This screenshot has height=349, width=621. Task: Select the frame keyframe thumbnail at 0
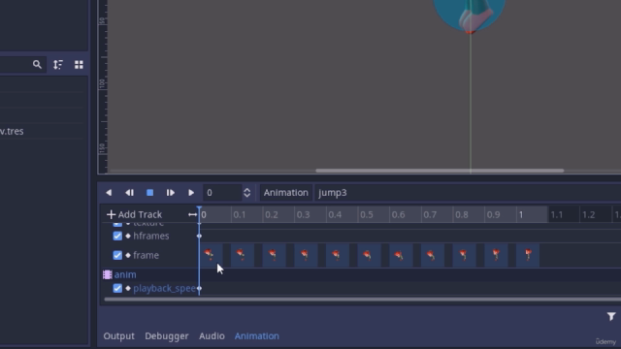211,255
